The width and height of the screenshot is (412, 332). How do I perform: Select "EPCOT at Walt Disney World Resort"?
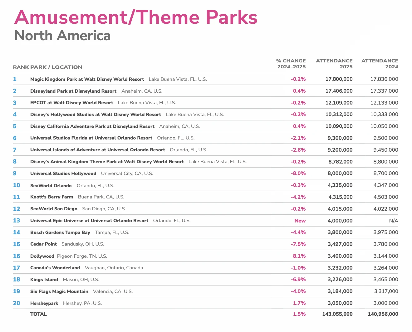pyautogui.click(x=71, y=103)
